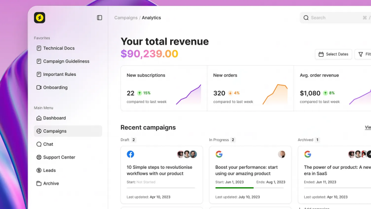Click the New subscriptions trend chart
Image resolution: width=371 pixels, height=209 pixels.
[189, 94]
